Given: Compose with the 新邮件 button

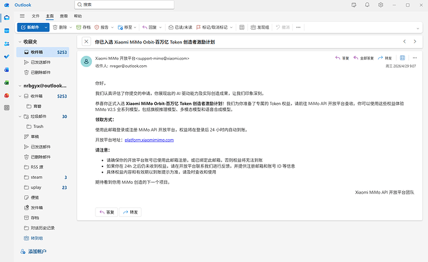Looking at the screenshot, I should [30, 27].
